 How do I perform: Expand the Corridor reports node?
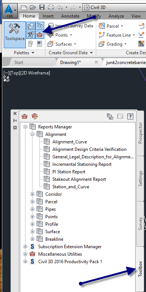[33, 194]
